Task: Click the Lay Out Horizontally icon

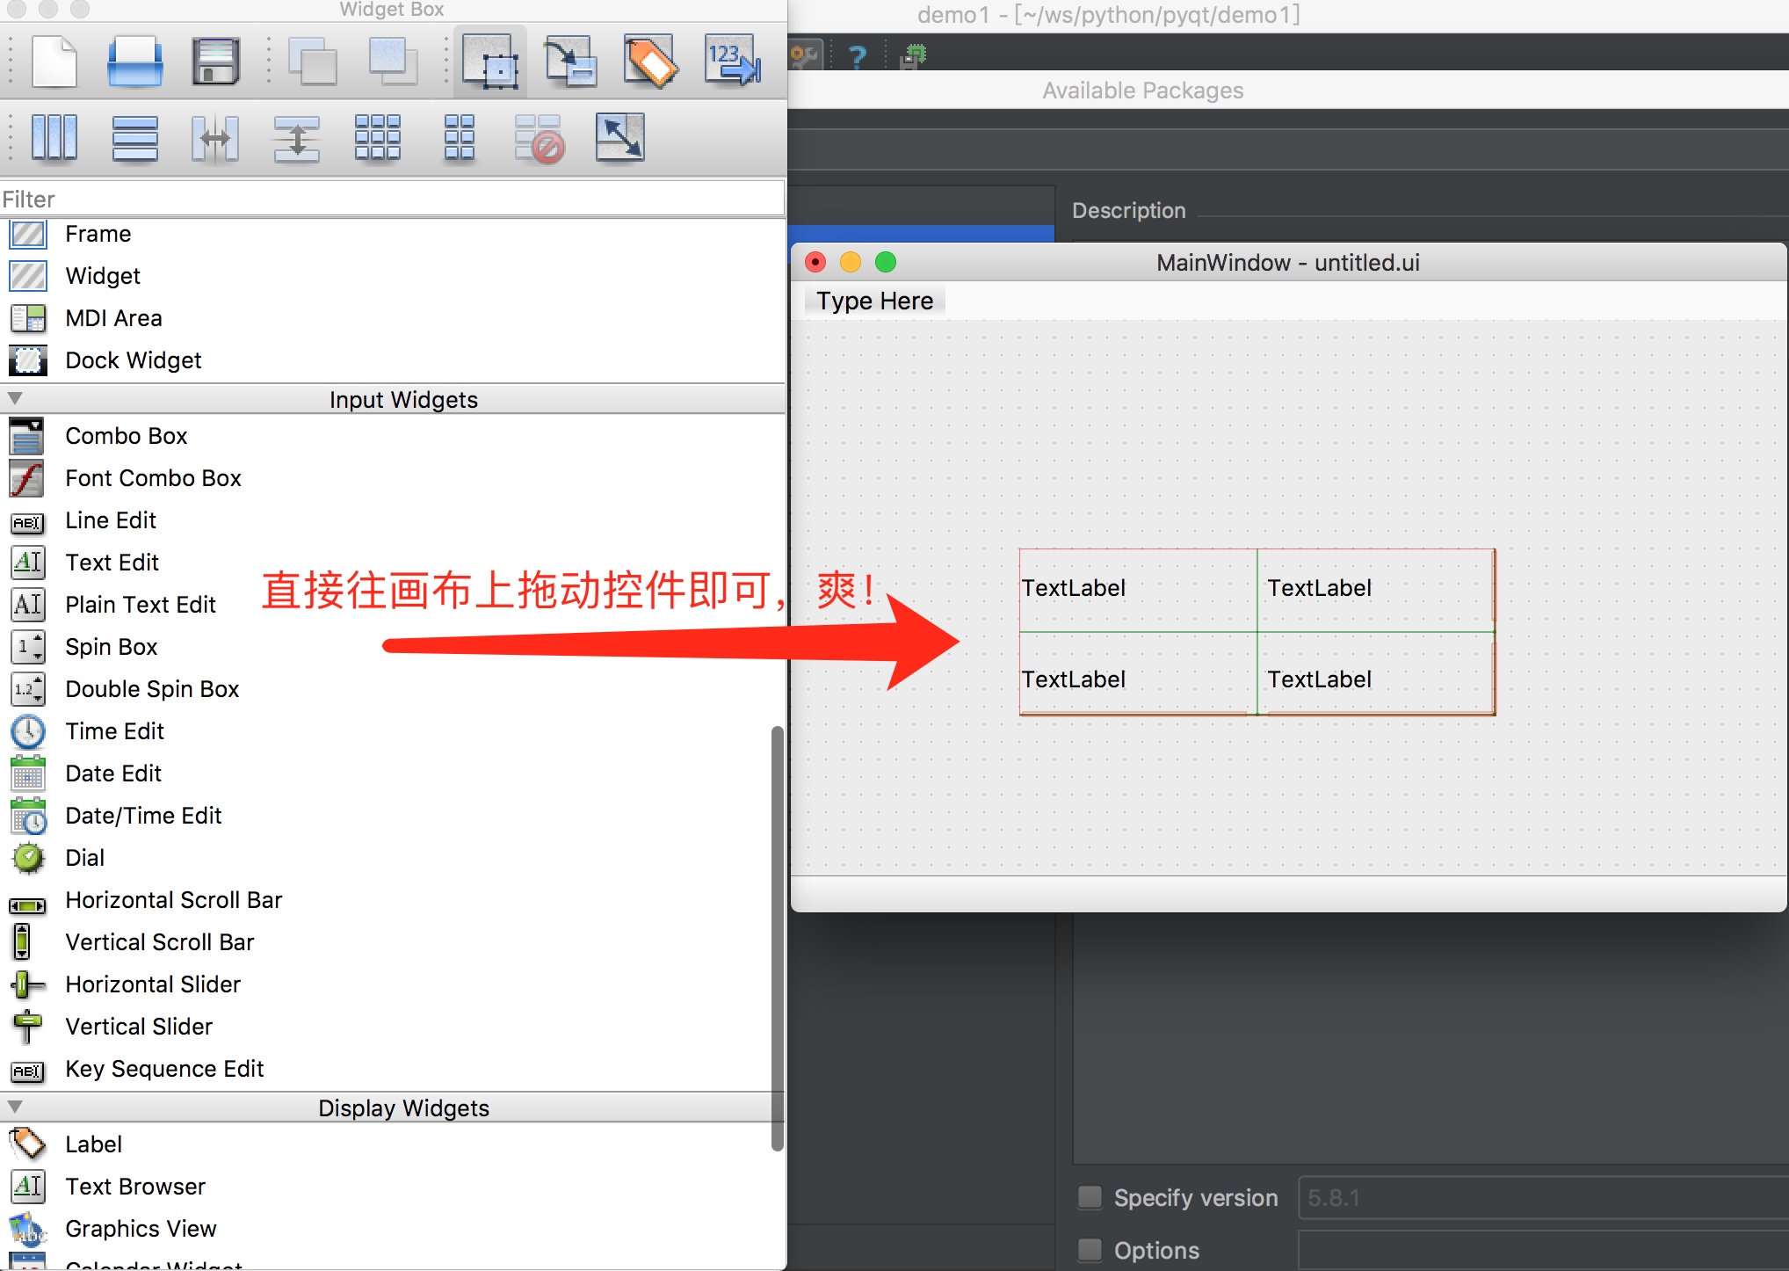Action: 55,136
